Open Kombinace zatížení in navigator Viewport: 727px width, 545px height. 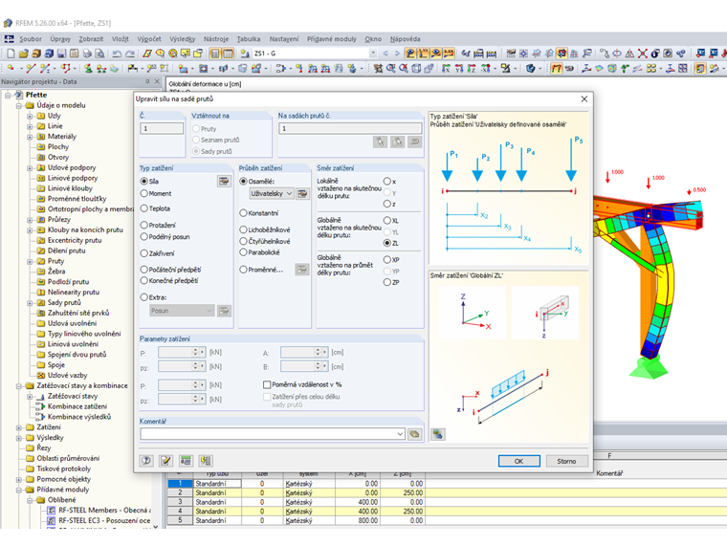coord(77,406)
